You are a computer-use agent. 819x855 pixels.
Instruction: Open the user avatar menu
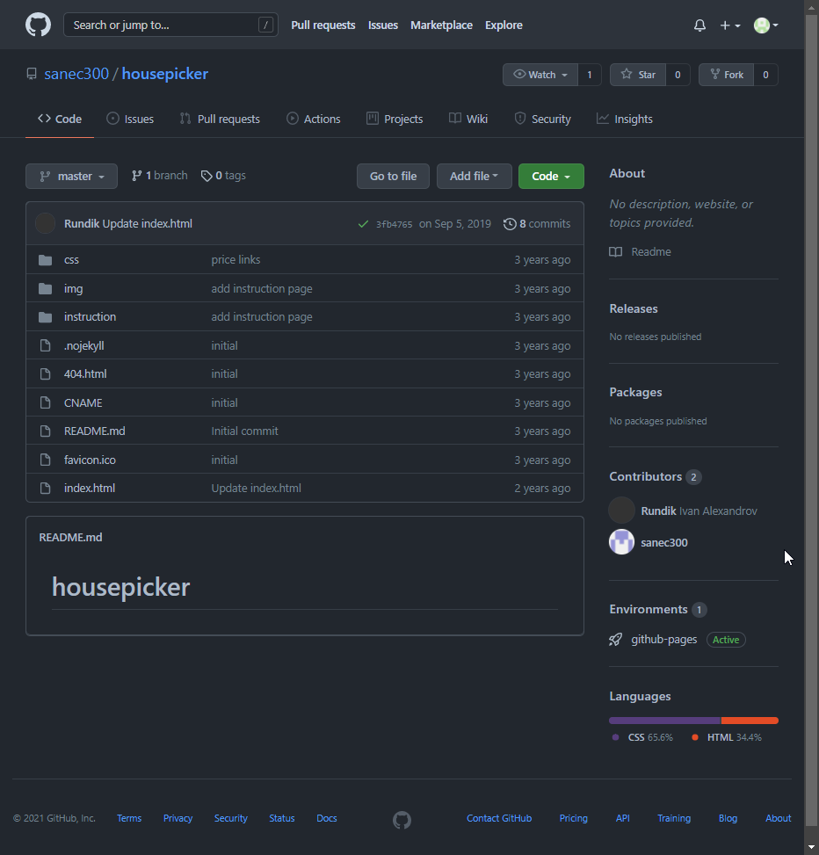765,25
